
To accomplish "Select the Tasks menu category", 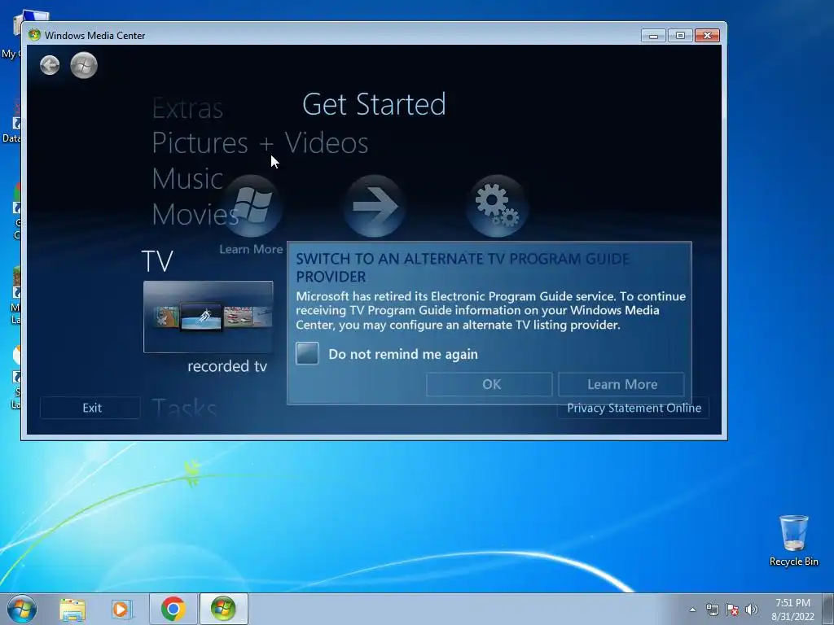I will [184, 409].
